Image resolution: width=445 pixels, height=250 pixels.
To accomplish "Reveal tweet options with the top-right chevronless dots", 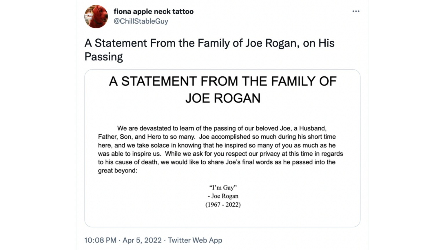I will (x=356, y=11).
